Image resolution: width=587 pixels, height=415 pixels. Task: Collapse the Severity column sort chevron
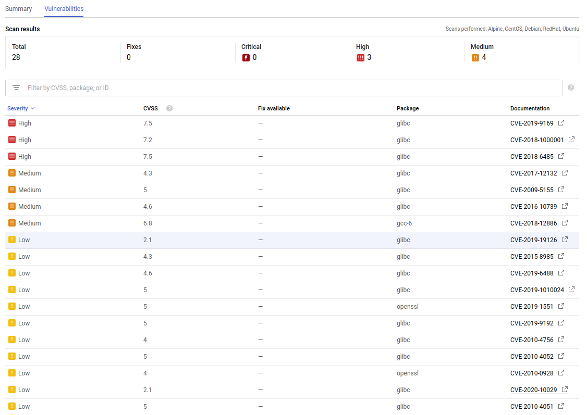coord(33,108)
